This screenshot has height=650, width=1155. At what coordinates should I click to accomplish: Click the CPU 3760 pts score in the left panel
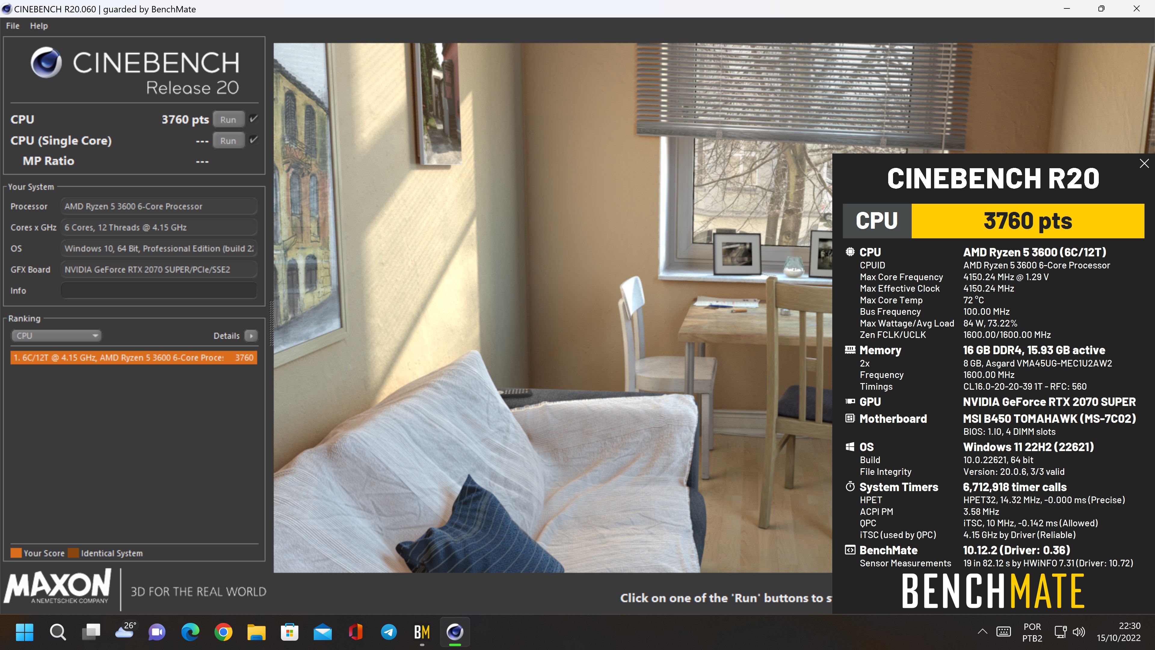185,119
